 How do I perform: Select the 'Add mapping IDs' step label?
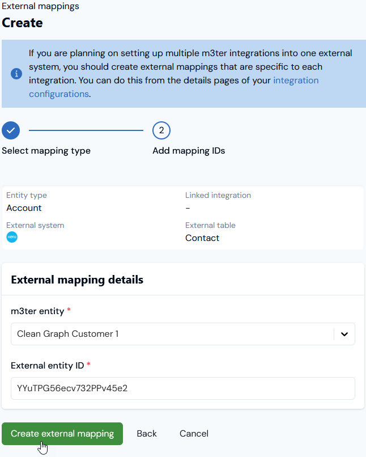pos(189,151)
